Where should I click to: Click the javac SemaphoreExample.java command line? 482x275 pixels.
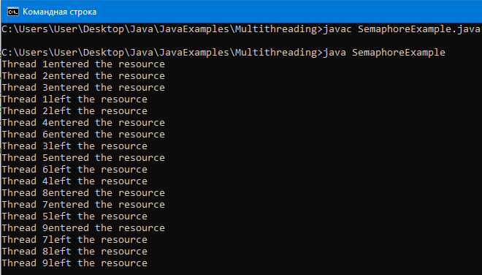pos(241,29)
